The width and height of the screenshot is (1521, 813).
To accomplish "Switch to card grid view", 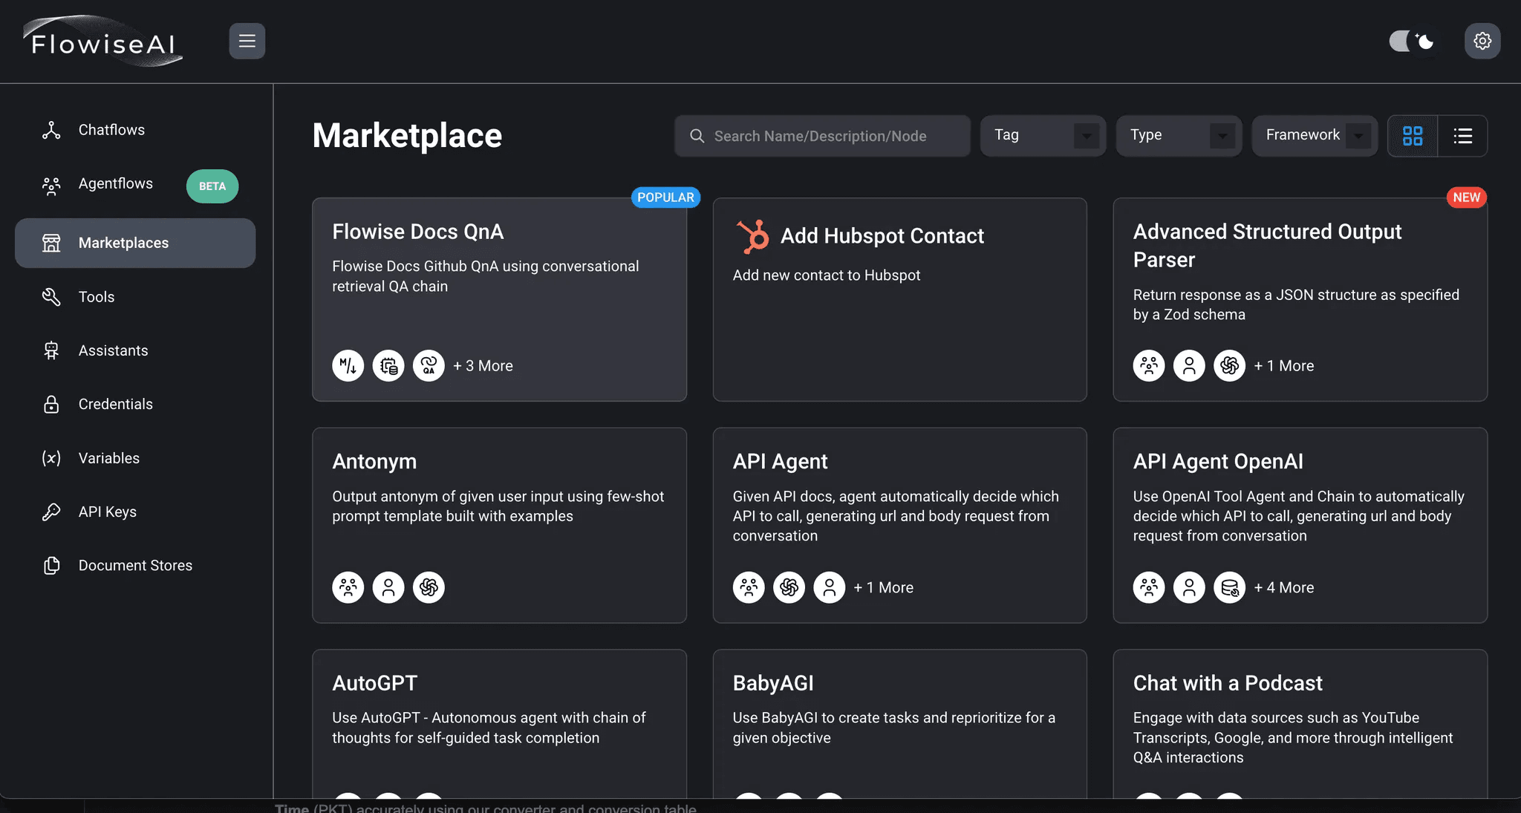I will [1413, 136].
